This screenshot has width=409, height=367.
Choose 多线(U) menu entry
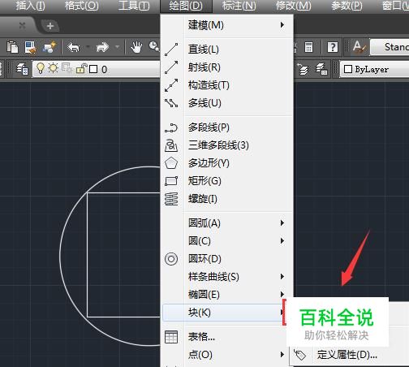tap(227, 103)
